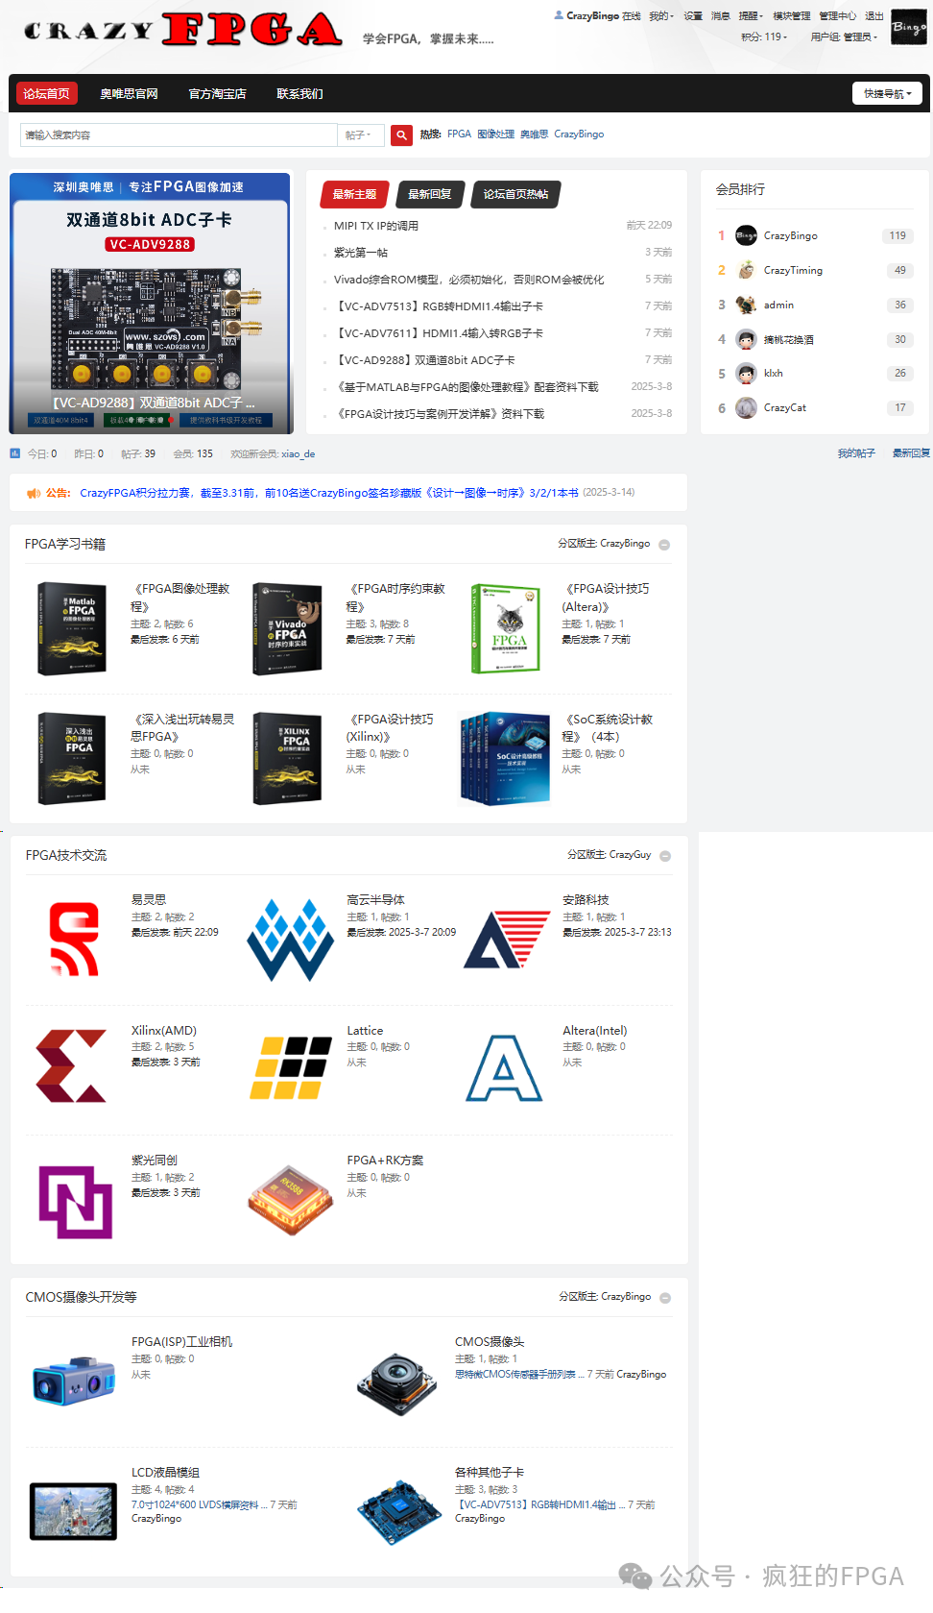This screenshot has width=933, height=1613.
Task: Click CrazyCat's avatar in member ranking
Action: (746, 408)
